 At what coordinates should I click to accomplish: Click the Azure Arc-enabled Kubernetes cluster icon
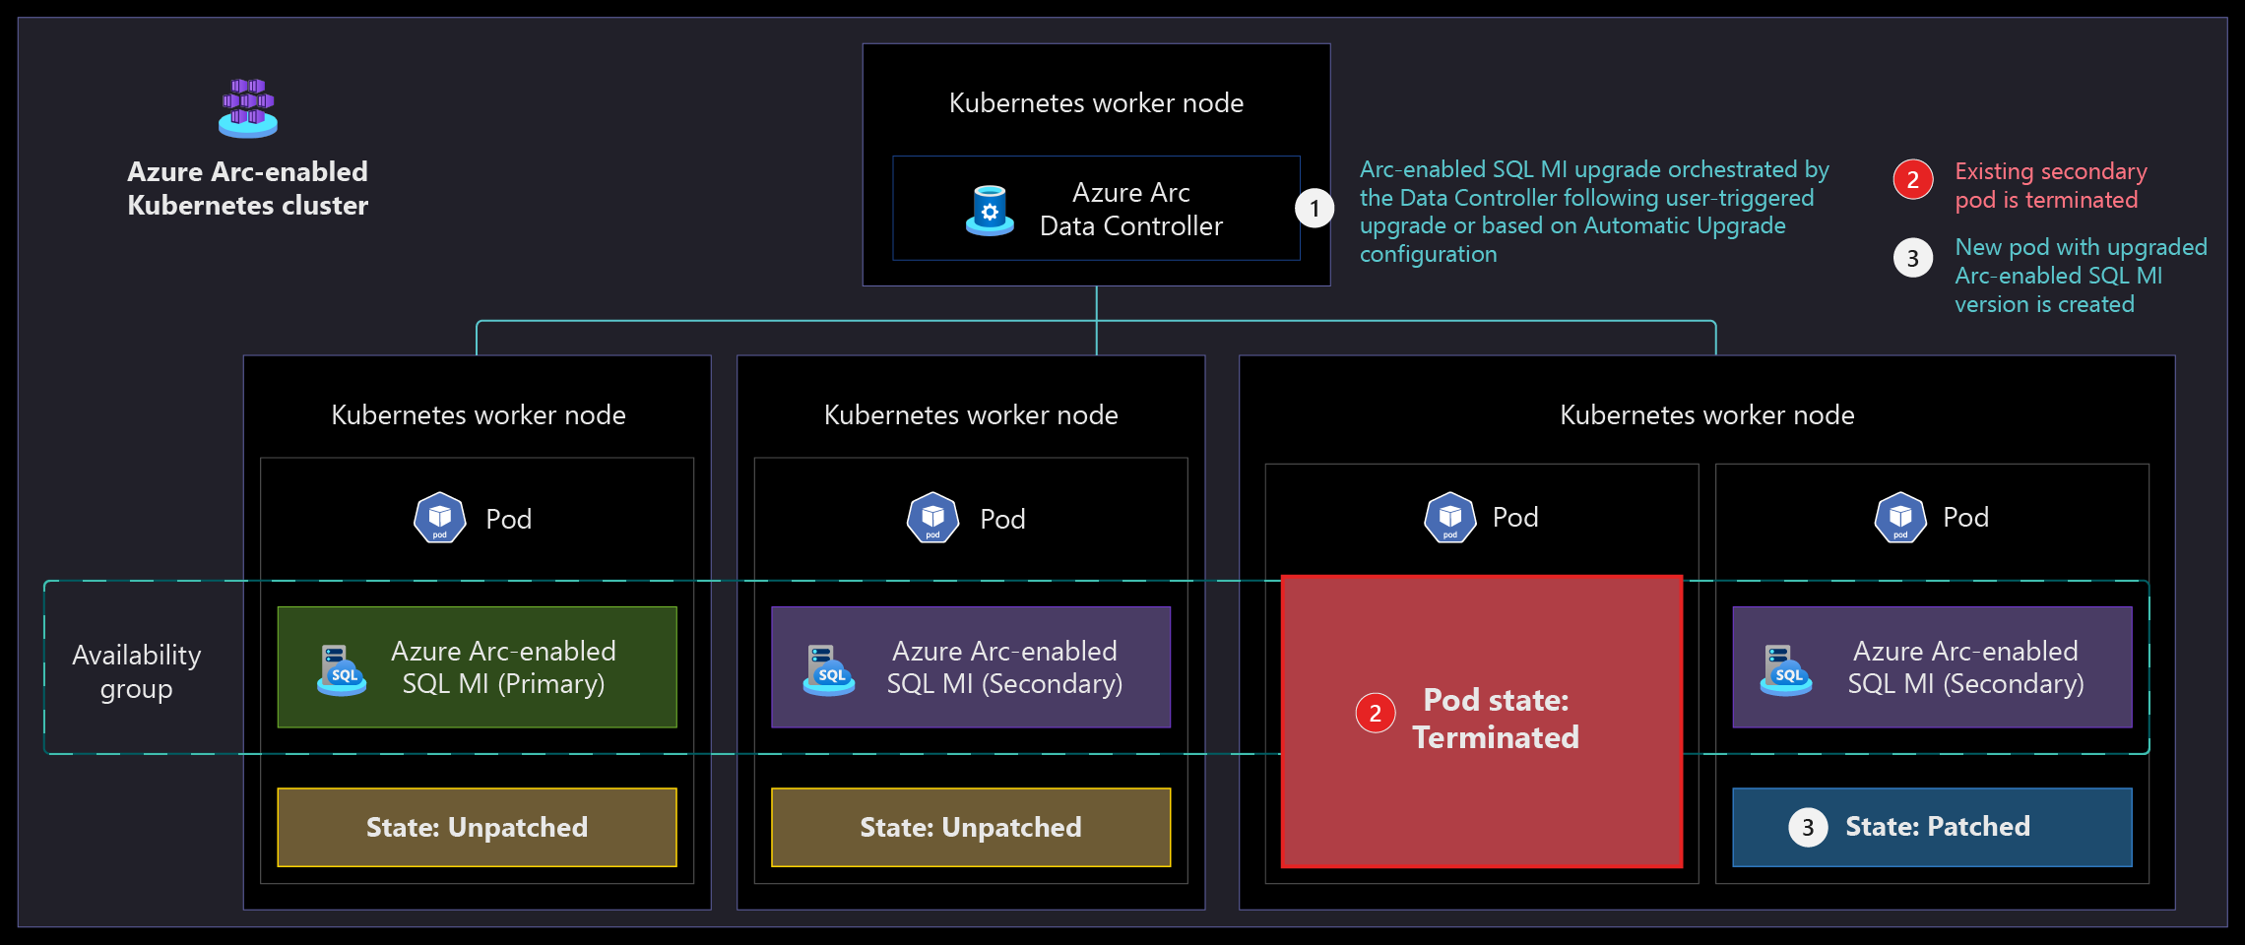click(x=248, y=108)
